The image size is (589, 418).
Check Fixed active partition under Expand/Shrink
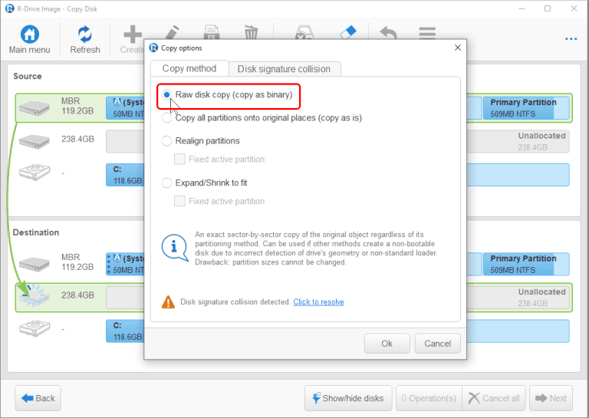click(179, 201)
